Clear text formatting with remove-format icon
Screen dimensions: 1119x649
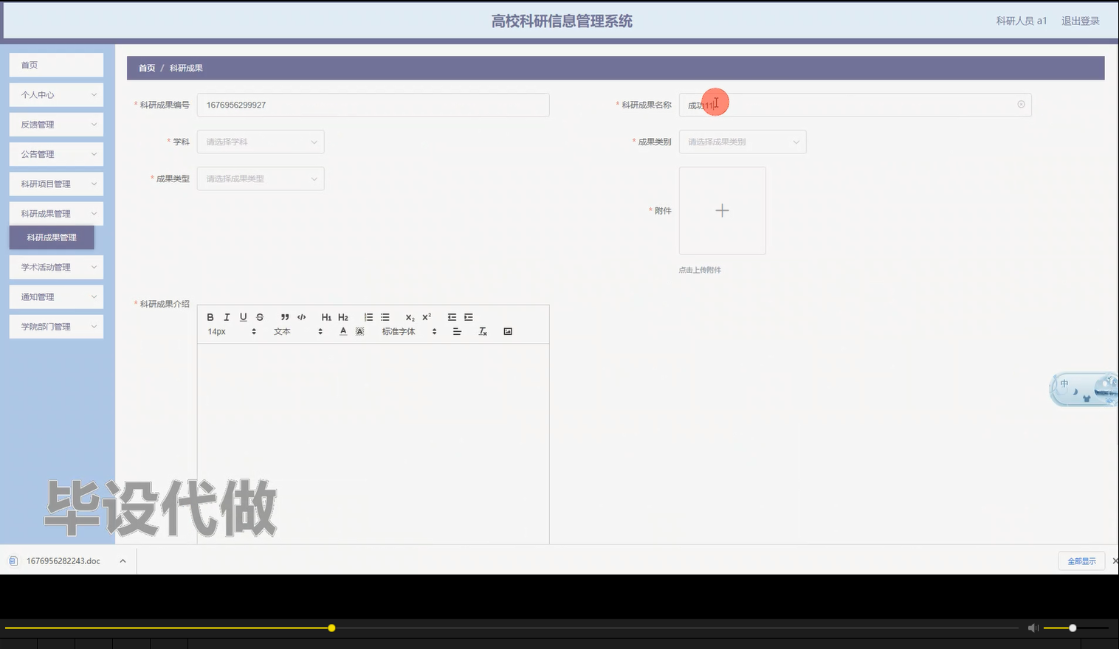483,331
